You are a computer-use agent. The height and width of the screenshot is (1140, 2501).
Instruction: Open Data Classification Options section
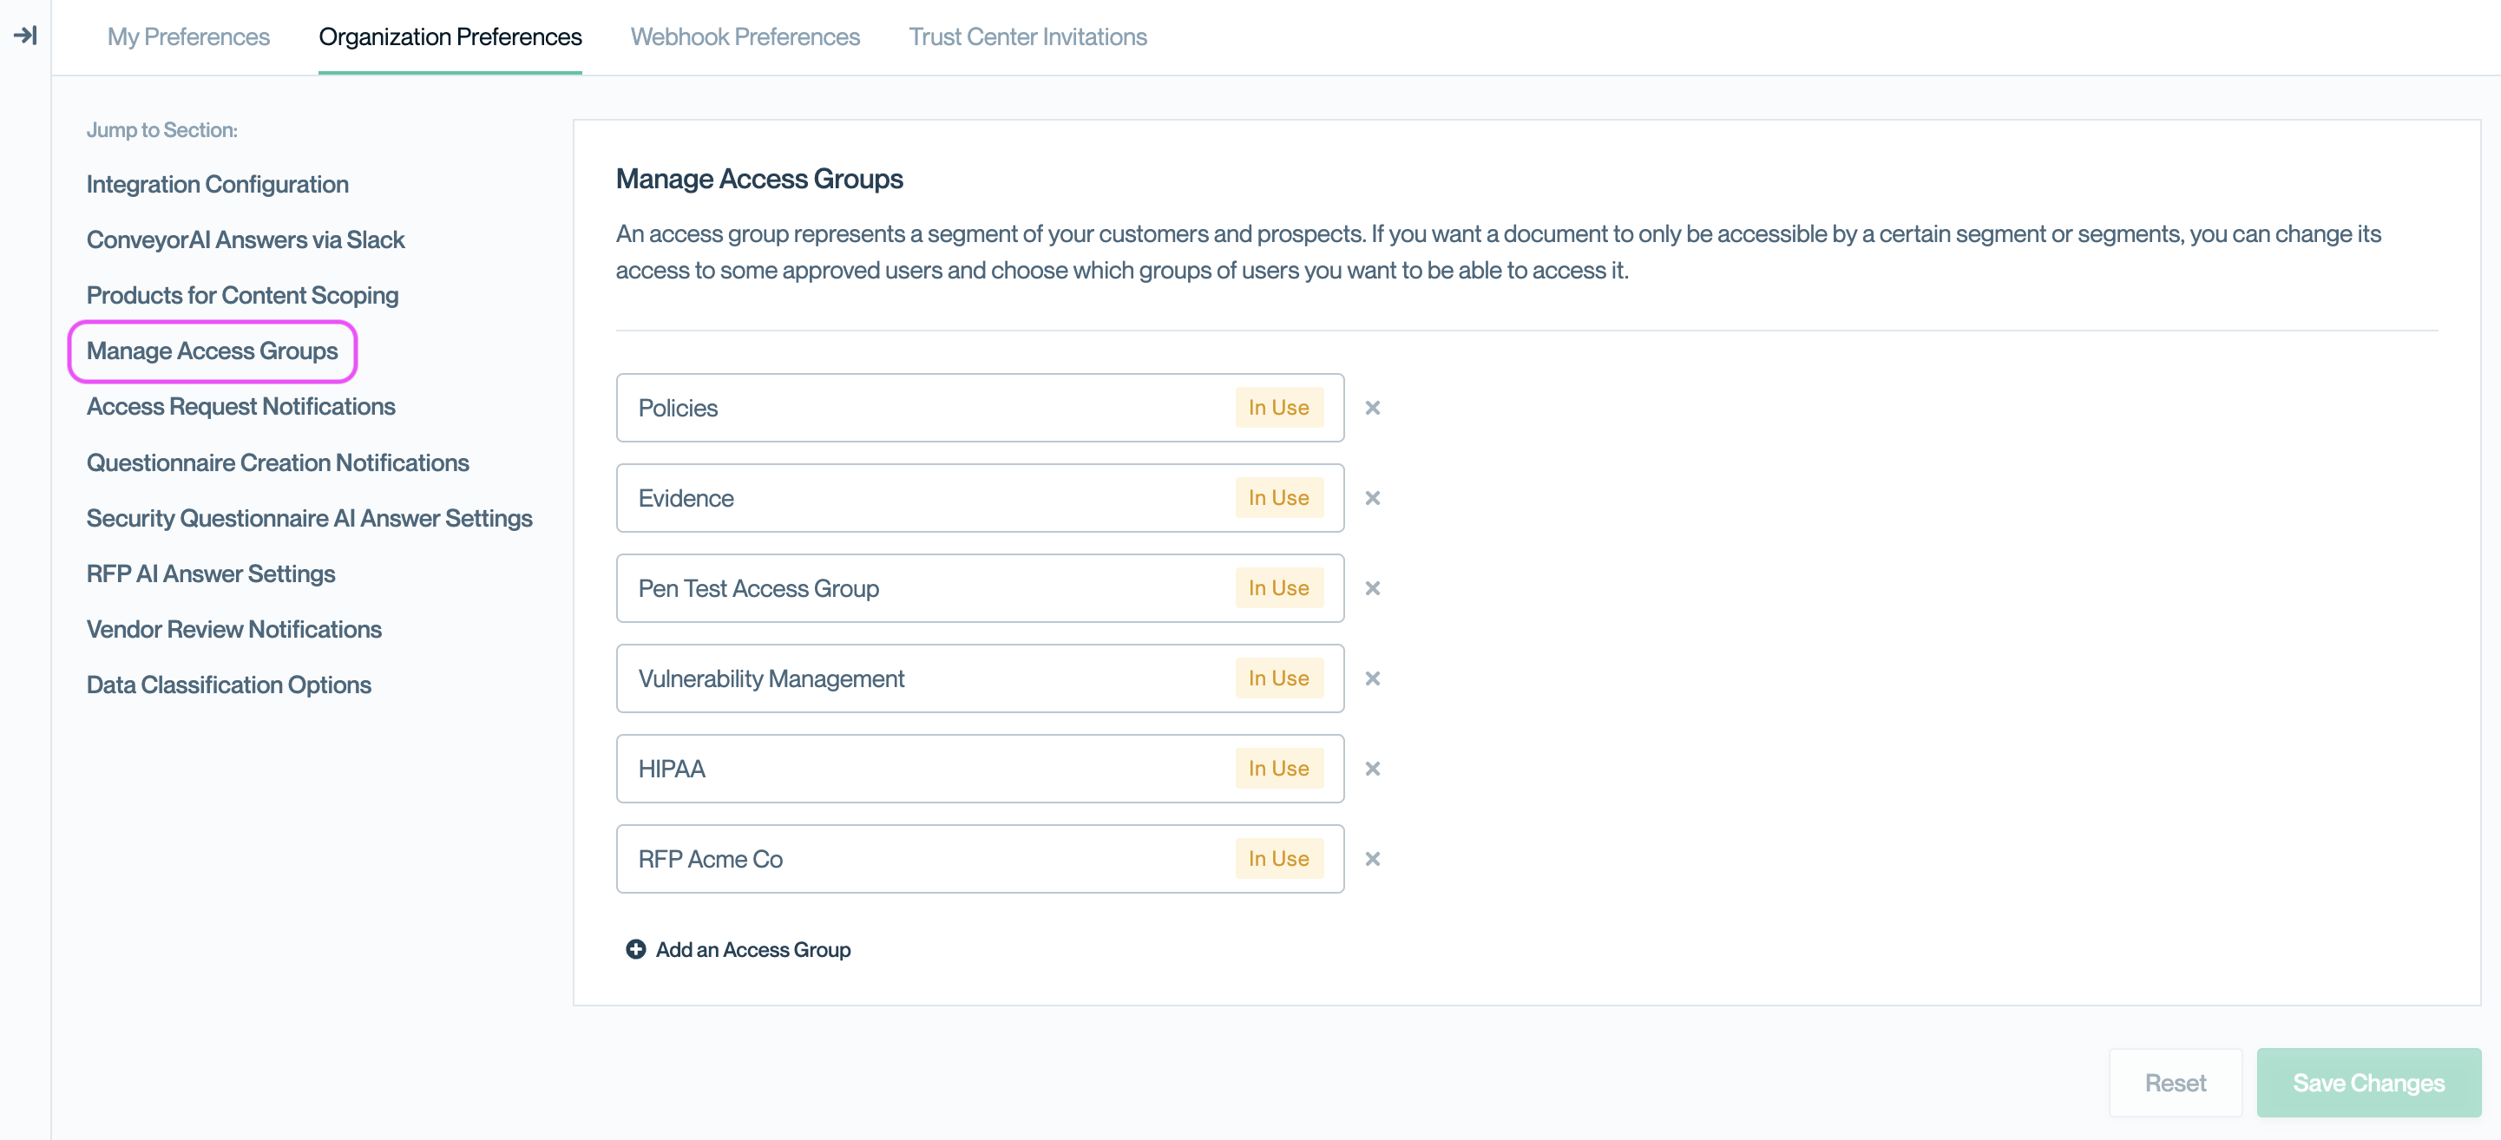click(229, 685)
